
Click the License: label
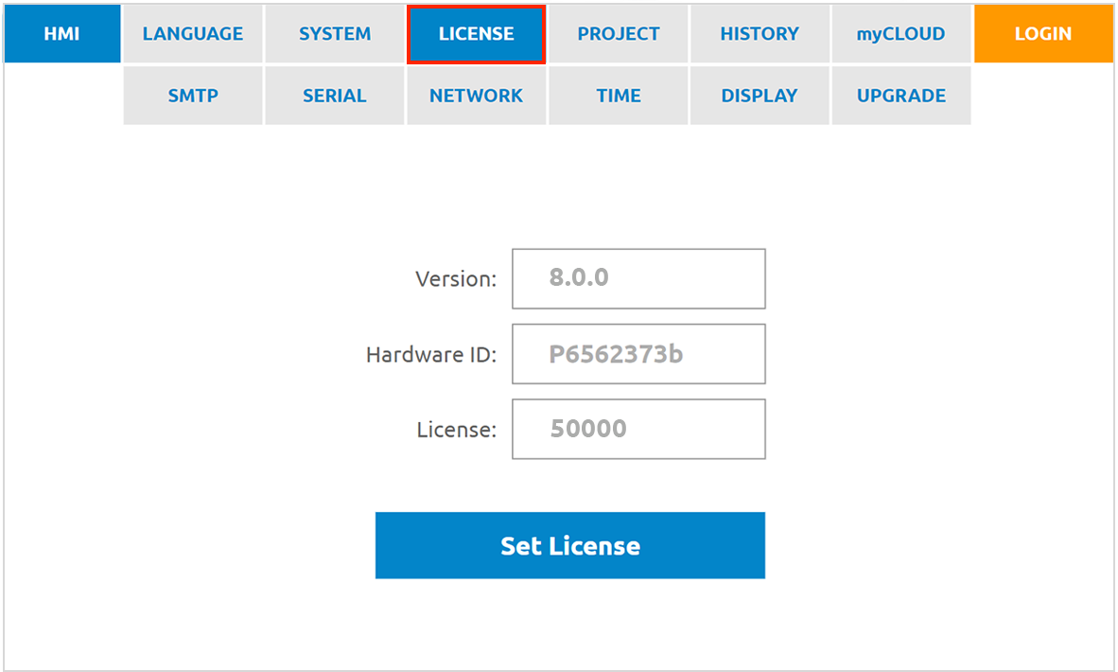point(457,430)
